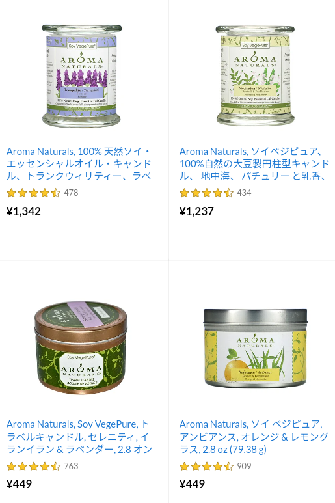Click the star rating beside 478 reviews
Screen dimensions: 335x503
[33, 193]
